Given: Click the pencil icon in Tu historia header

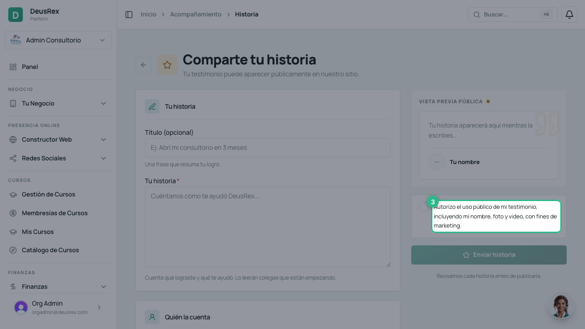Looking at the screenshot, I should pyautogui.click(x=152, y=106).
